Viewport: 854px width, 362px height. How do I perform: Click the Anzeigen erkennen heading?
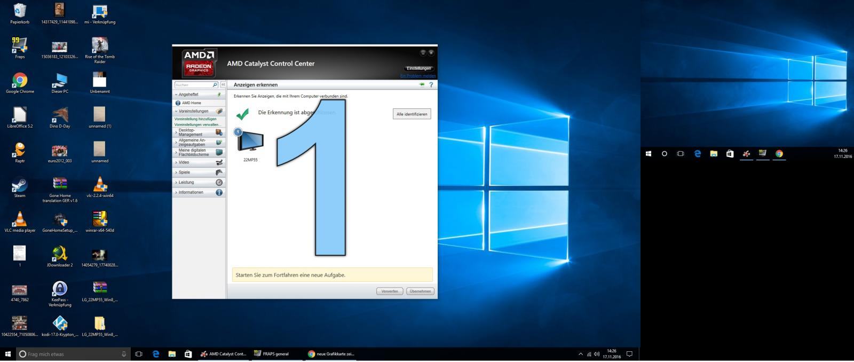pyautogui.click(x=256, y=85)
